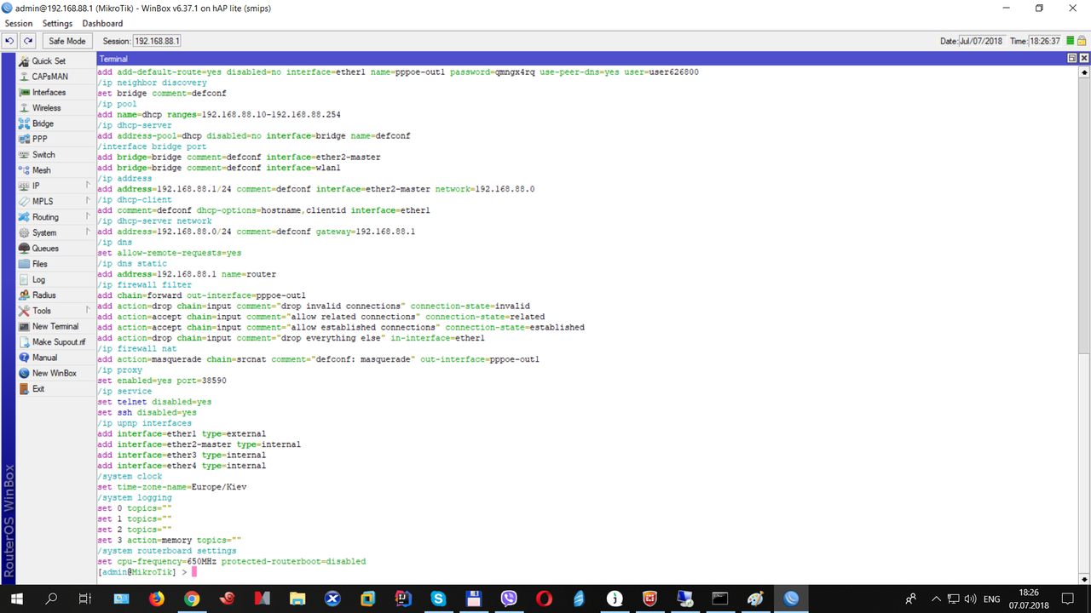The width and height of the screenshot is (1091, 613).
Task: Open Windows Start menu
Action: tap(17, 599)
